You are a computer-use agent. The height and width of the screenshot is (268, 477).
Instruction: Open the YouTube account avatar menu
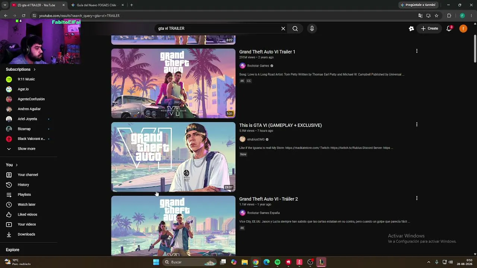click(x=463, y=28)
